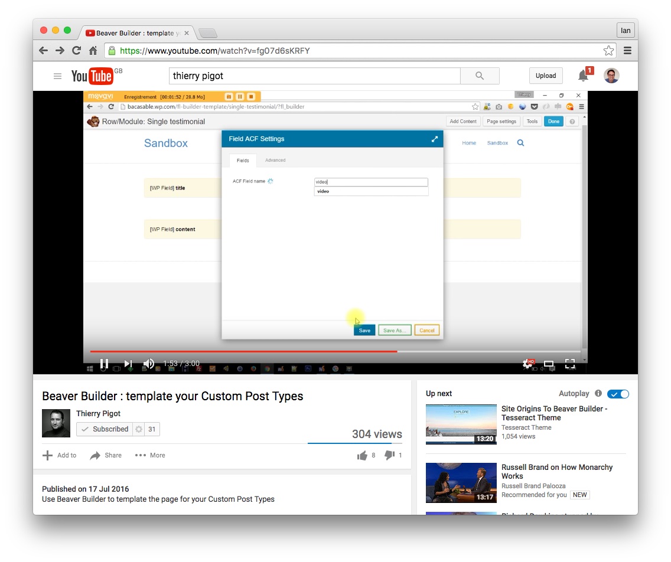The height and width of the screenshot is (562, 671).
Task: Open Russell Brand on How Monarchy Works title
Action: (557, 472)
